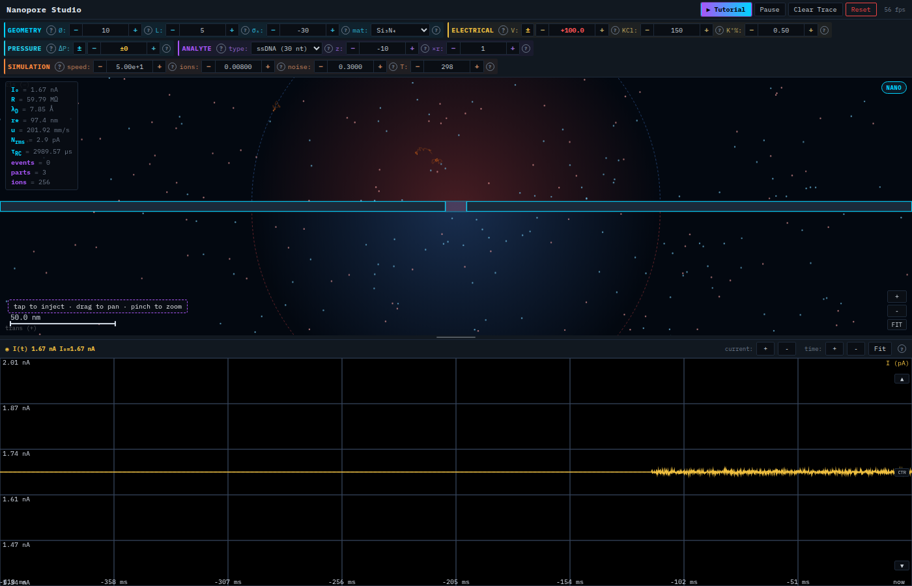Click help icon after ions field
912x586 pixels.
[x=281, y=66]
